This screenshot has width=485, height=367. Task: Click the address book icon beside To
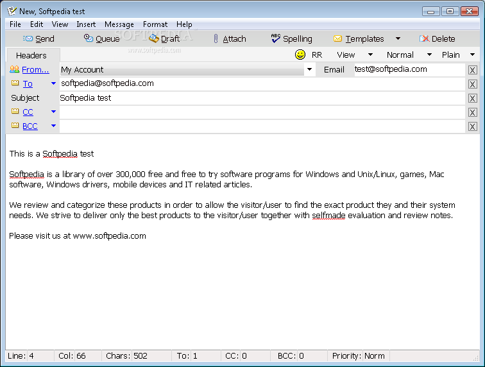coord(15,83)
